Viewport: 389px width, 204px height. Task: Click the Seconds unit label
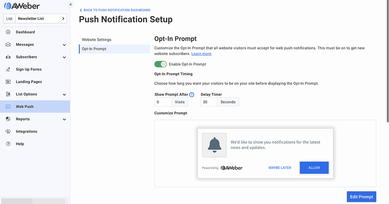(228, 102)
